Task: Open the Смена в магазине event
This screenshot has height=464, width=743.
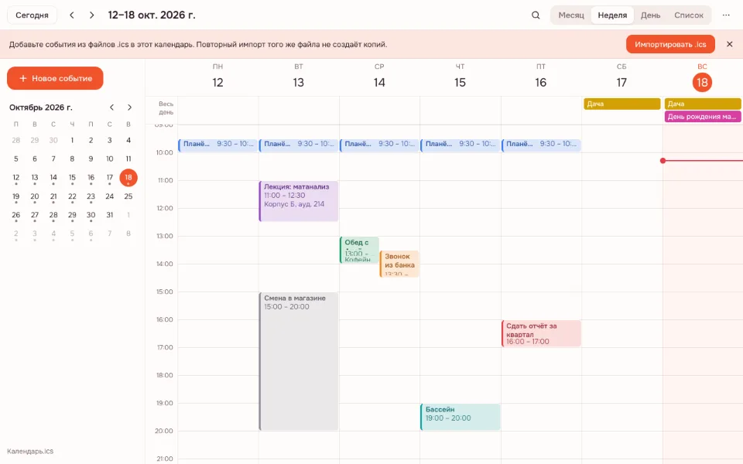Action: (299, 361)
